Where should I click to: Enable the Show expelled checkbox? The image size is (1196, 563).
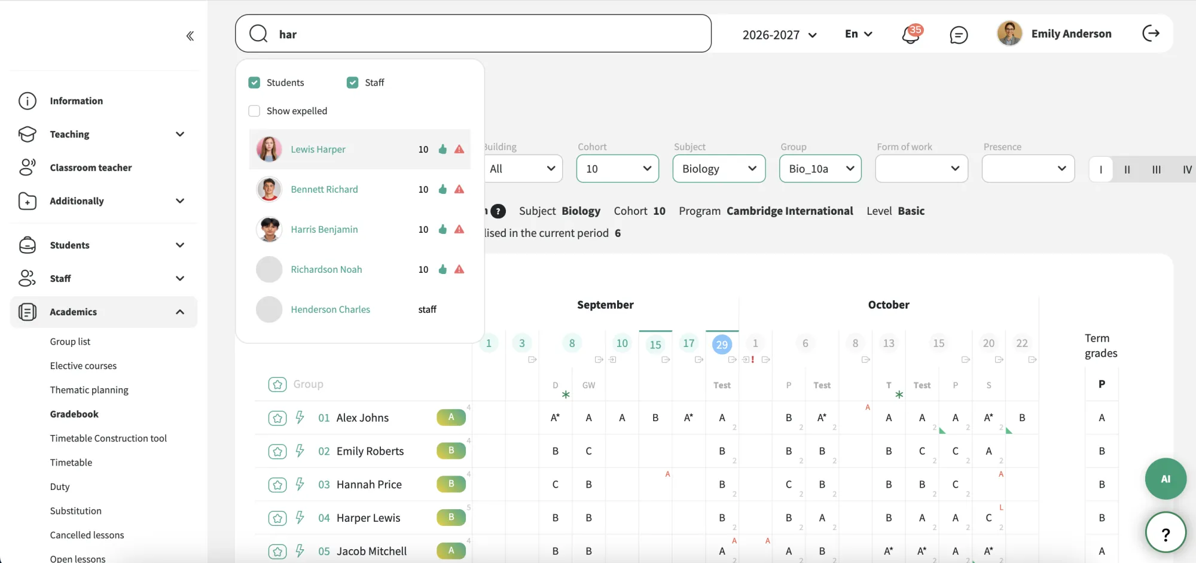tap(254, 111)
